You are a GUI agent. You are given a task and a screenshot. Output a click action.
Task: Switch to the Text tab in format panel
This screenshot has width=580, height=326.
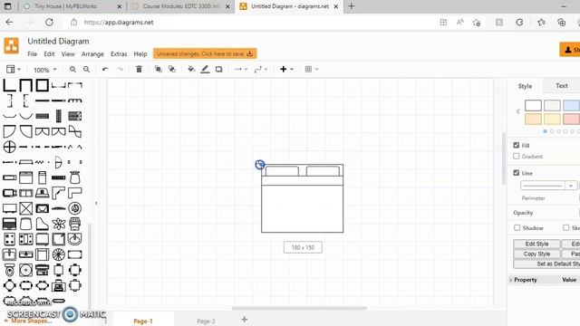(x=561, y=86)
